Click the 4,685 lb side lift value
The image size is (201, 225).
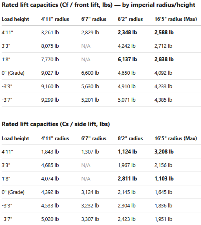pyautogui.click(x=50, y=165)
